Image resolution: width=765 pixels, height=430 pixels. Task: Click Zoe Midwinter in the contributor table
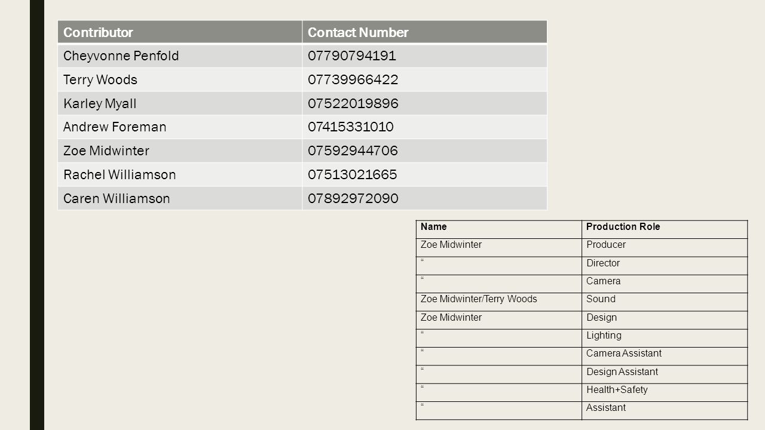180,150
